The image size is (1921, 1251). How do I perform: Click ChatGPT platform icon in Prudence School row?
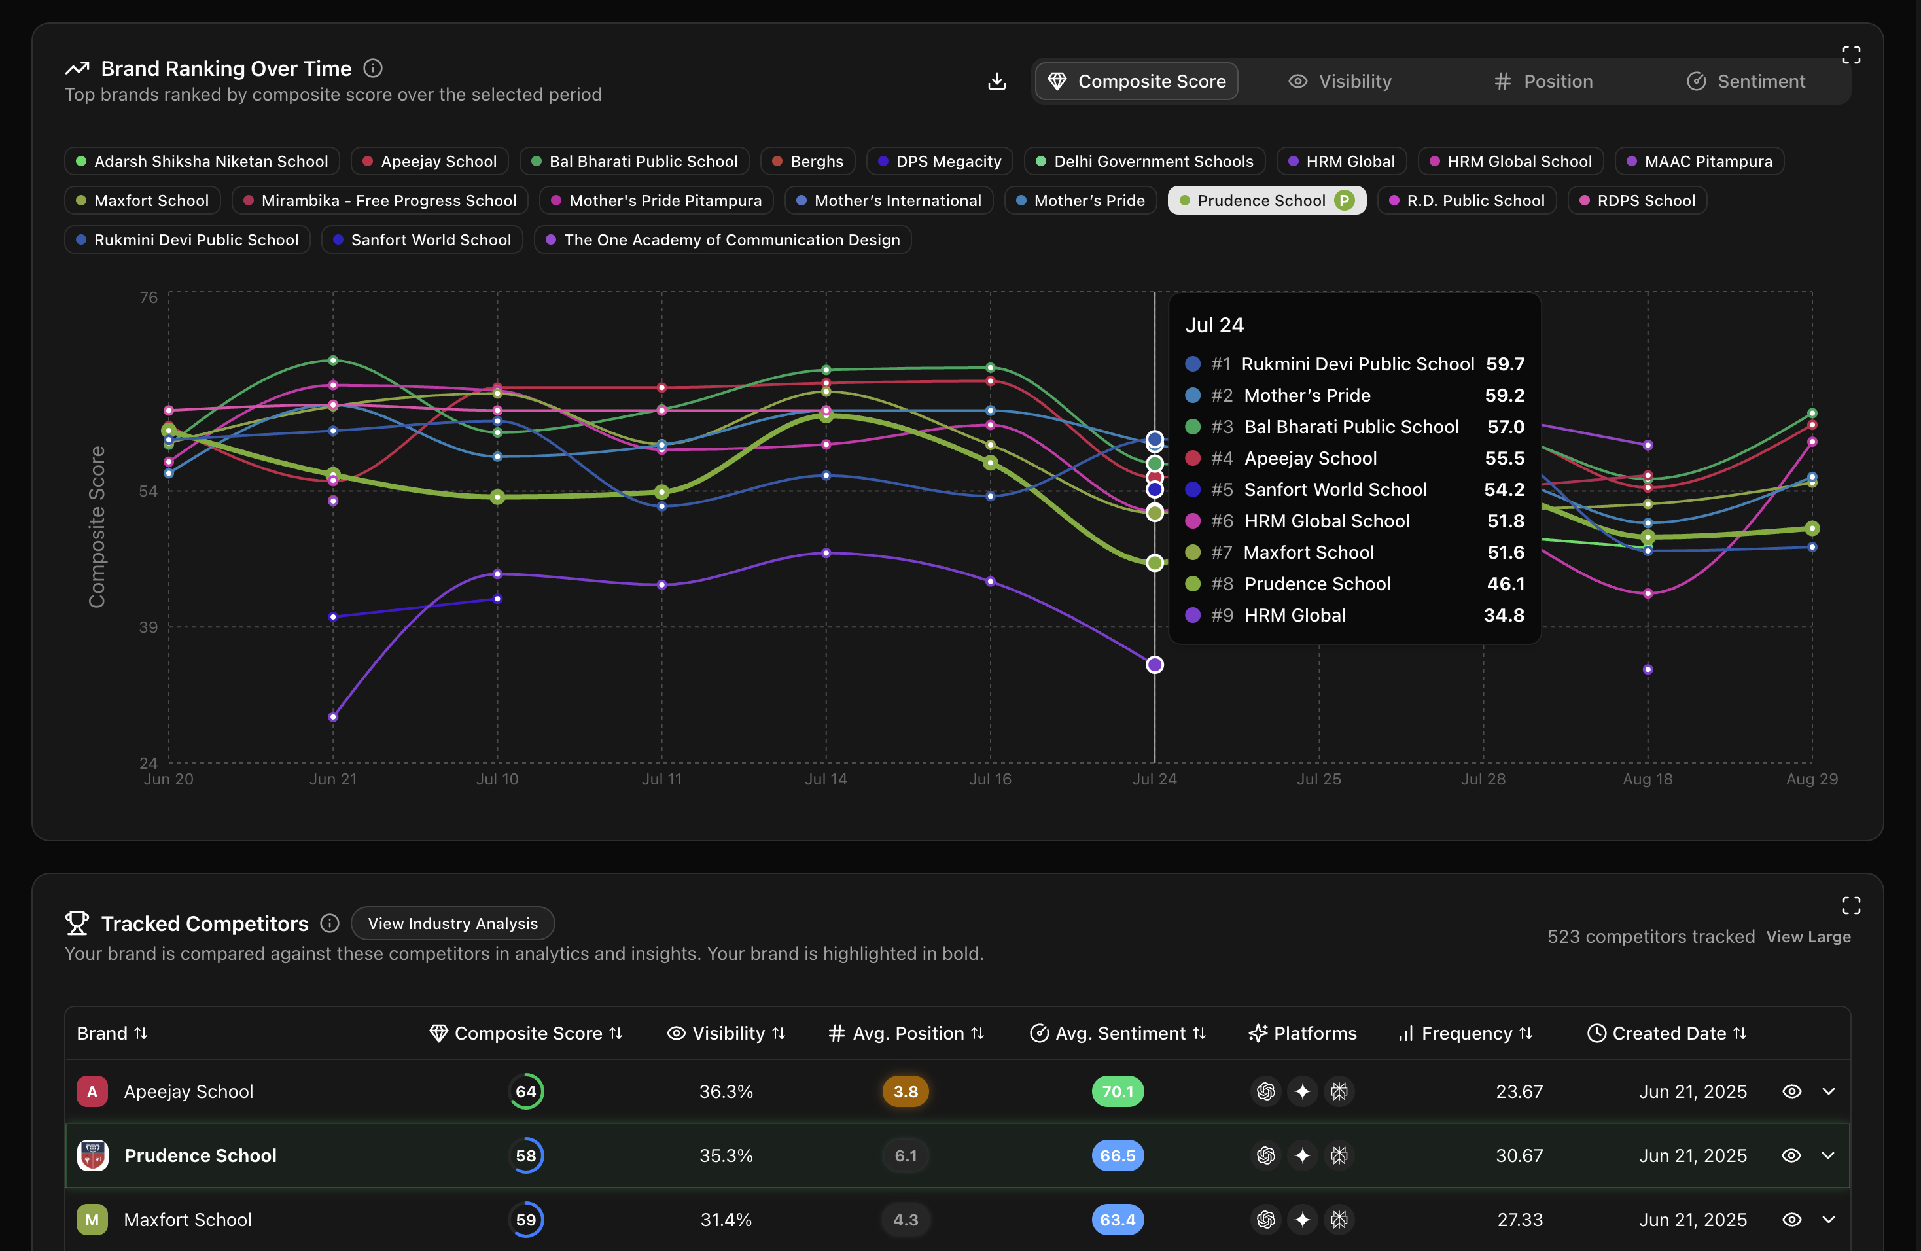(x=1265, y=1155)
